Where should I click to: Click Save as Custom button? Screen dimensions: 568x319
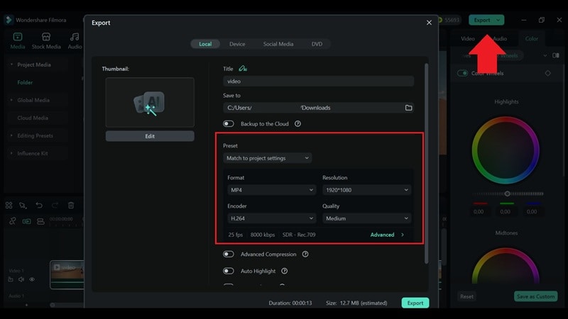pyautogui.click(x=535, y=296)
